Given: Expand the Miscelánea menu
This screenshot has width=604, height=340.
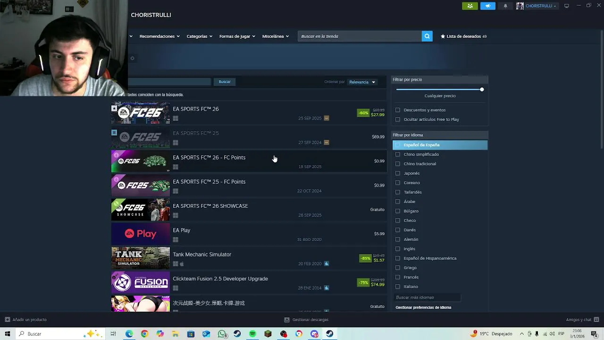Looking at the screenshot, I should 275,36.
